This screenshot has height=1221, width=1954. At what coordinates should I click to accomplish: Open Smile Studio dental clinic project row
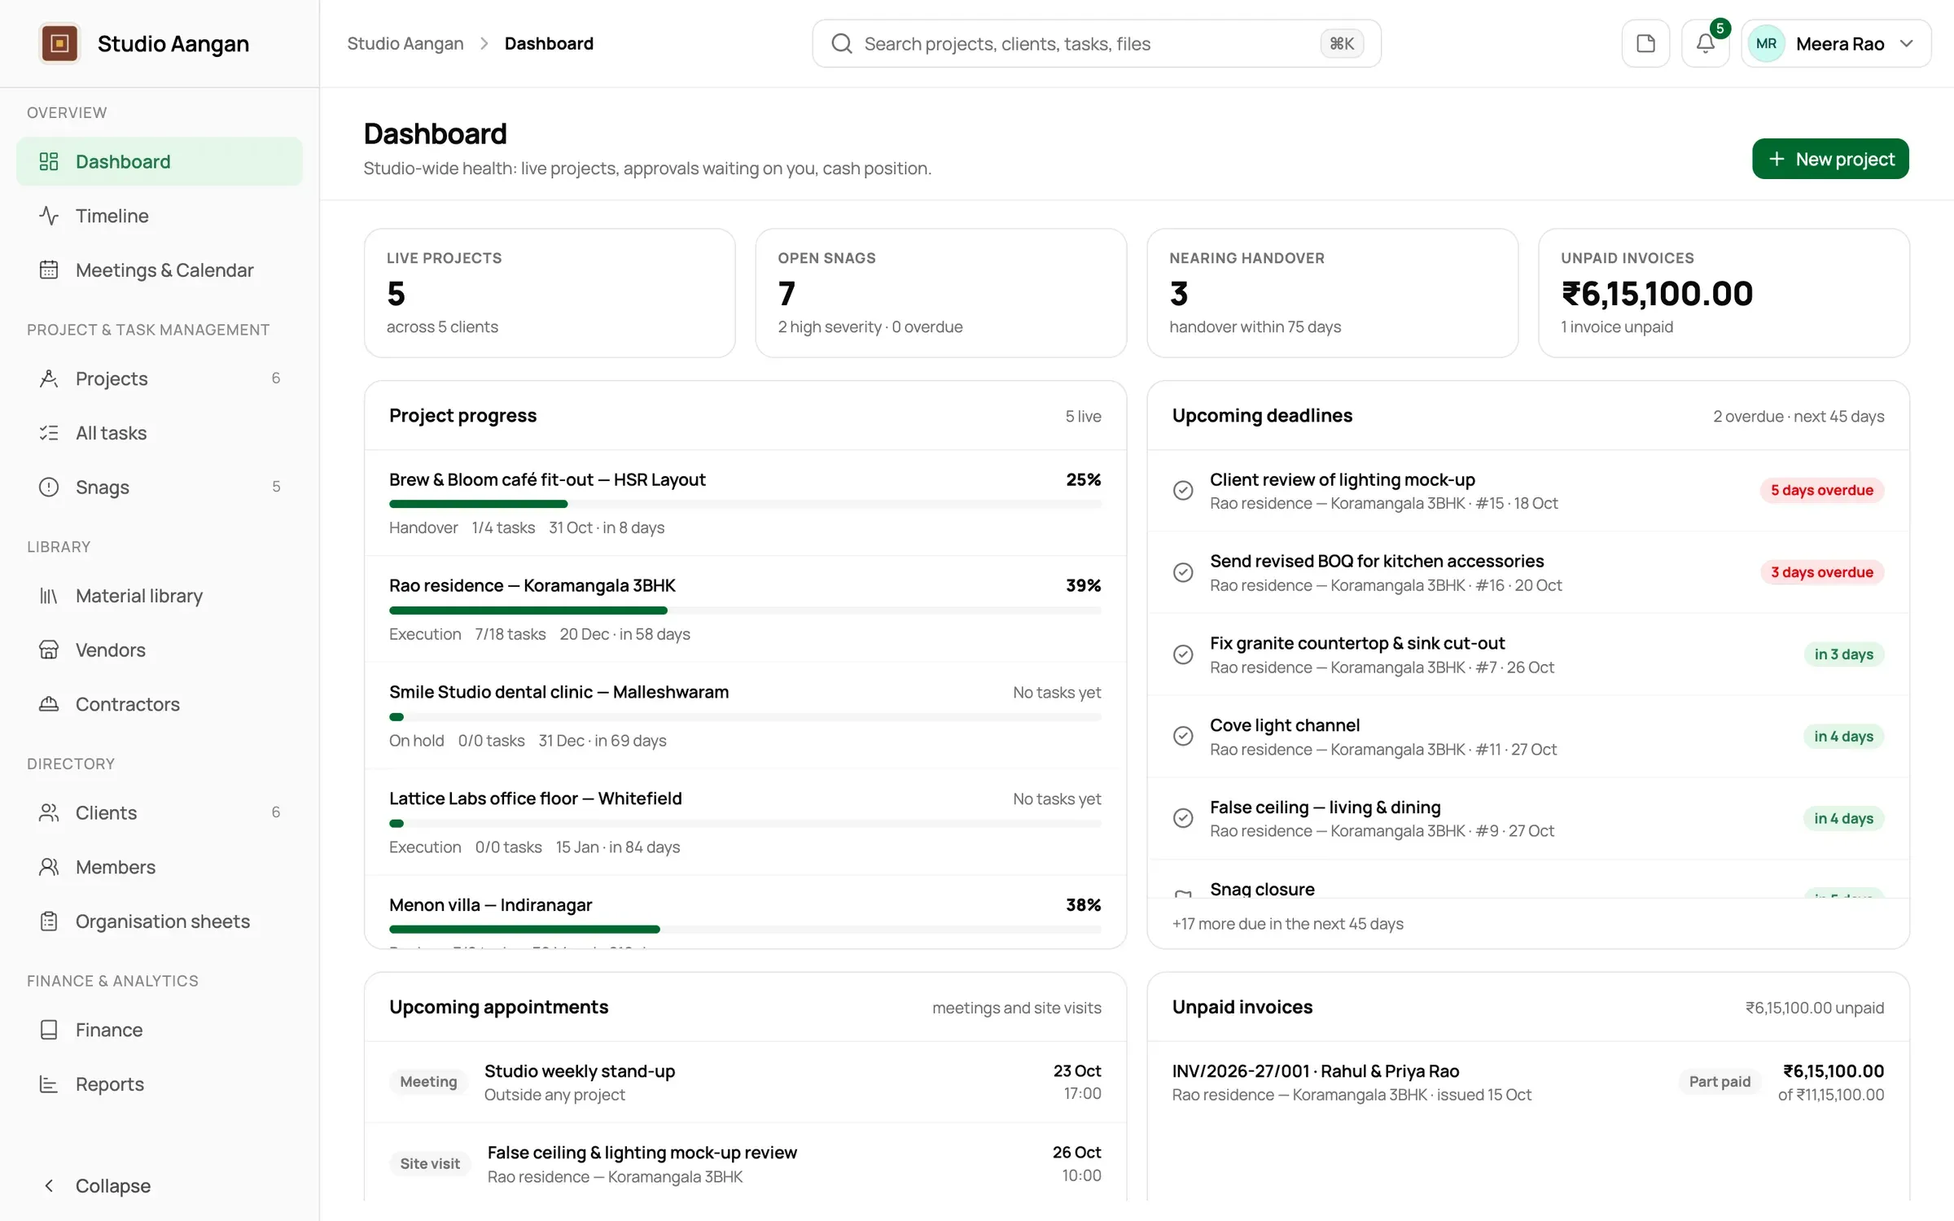tap(745, 716)
